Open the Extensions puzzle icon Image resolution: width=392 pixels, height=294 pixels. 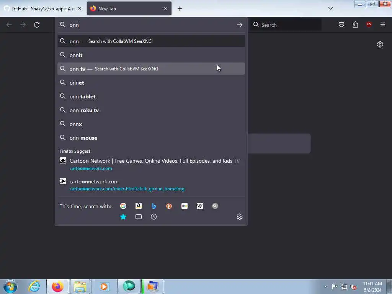click(355, 24)
